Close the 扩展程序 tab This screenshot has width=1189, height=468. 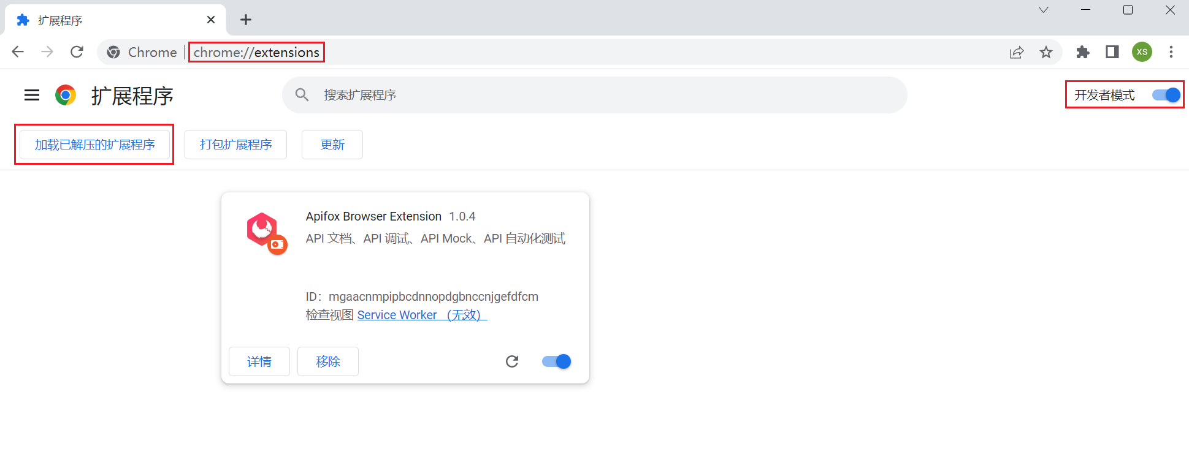211,20
